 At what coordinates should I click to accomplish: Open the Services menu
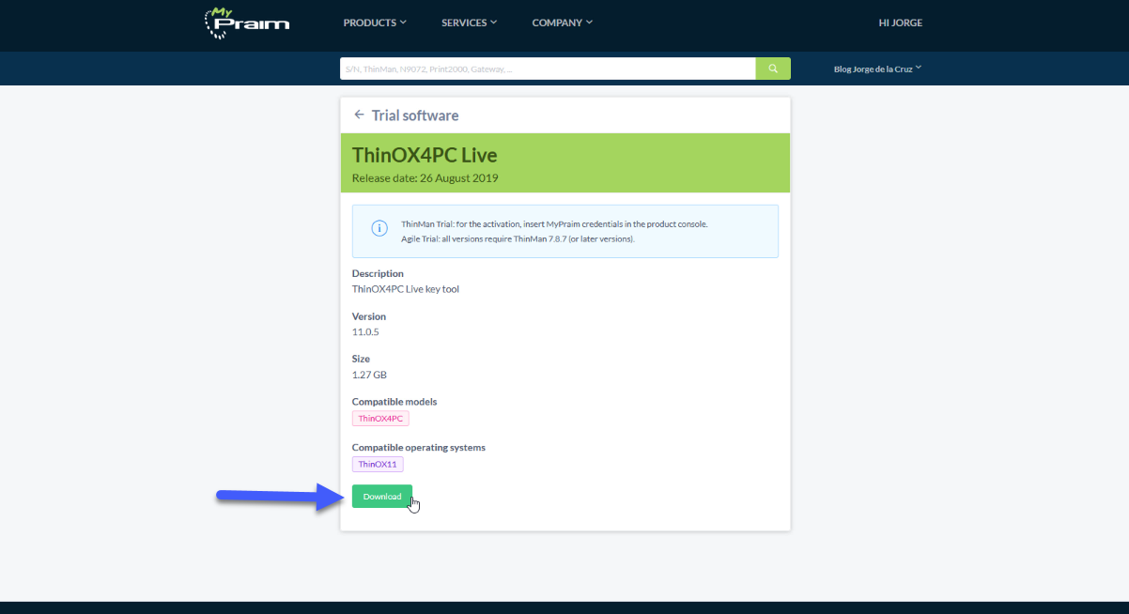click(x=470, y=23)
